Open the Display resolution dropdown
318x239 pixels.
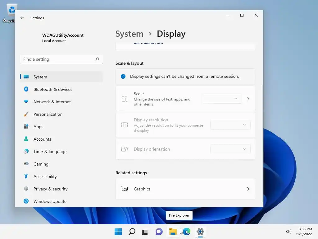pyautogui.click(x=230, y=125)
